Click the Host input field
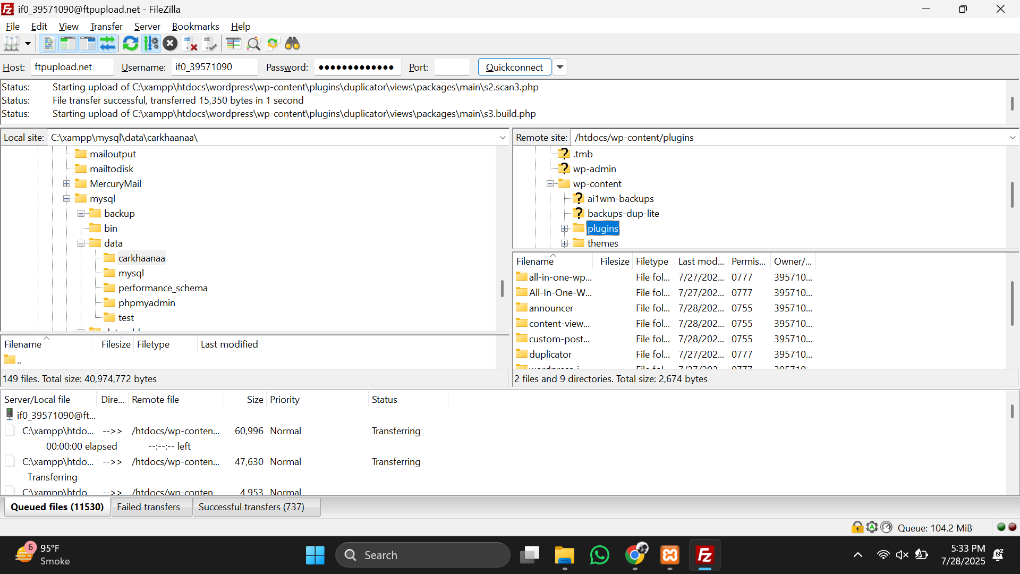 [x=72, y=67]
